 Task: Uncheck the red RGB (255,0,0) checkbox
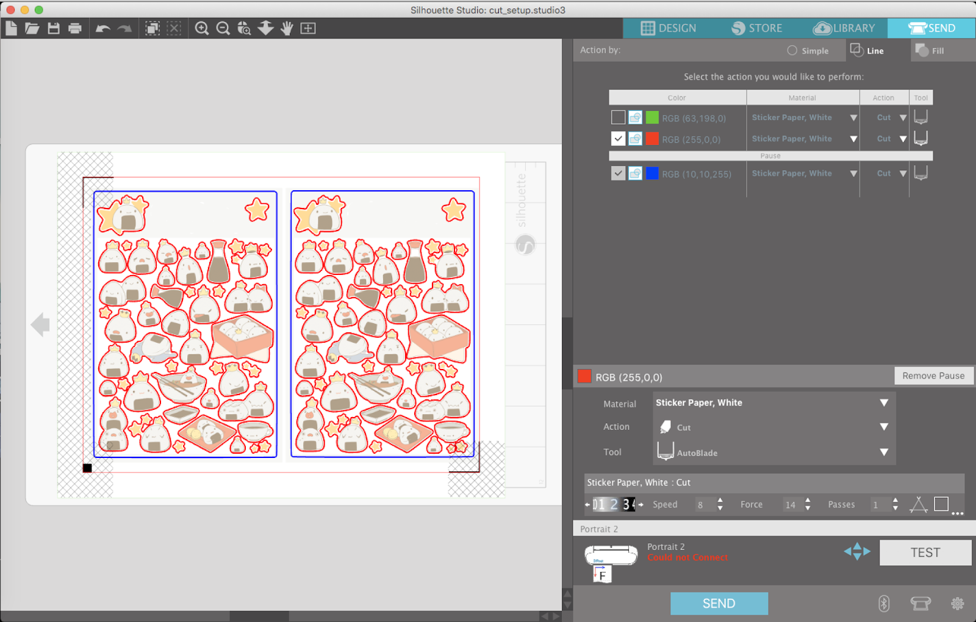[x=618, y=138]
